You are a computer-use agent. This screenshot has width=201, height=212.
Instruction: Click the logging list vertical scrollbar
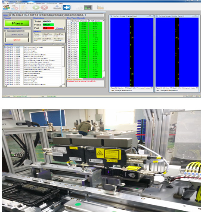[x=63, y=65]
